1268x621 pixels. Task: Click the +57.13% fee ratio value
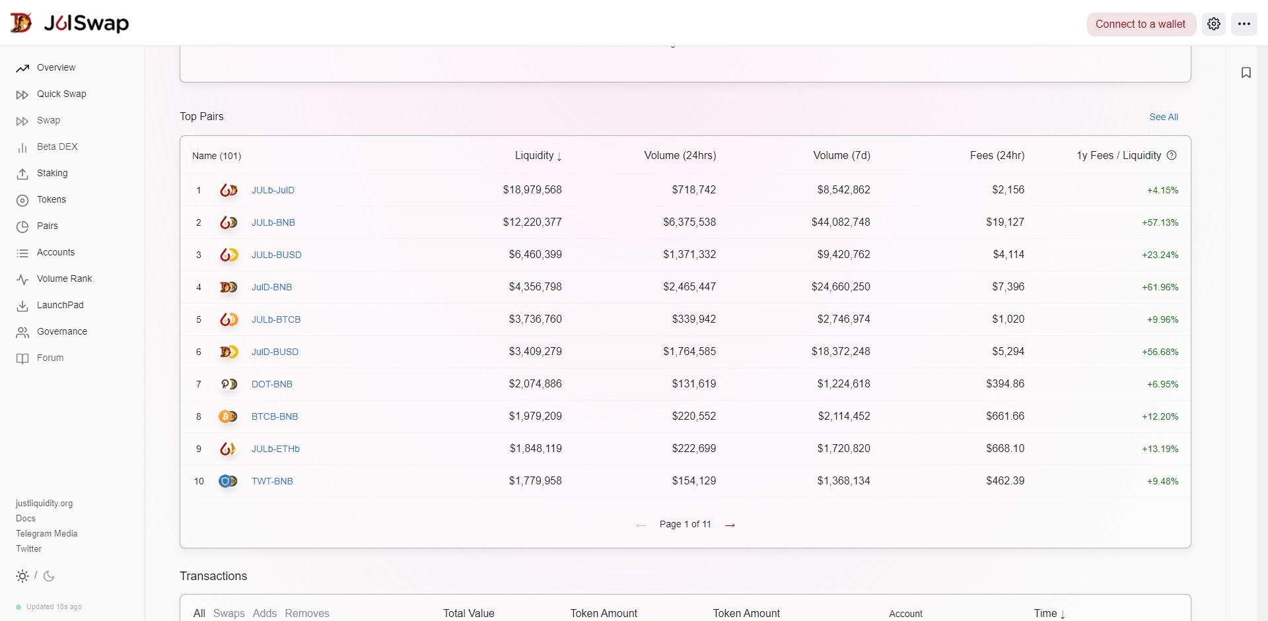(1160, 222)
